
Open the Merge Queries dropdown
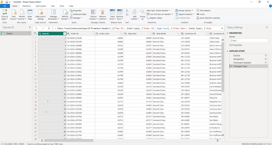(x=184, y=11)
